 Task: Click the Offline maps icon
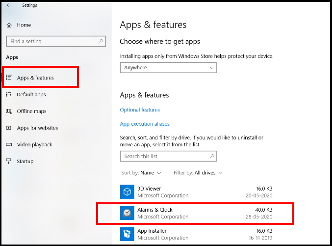9,111
